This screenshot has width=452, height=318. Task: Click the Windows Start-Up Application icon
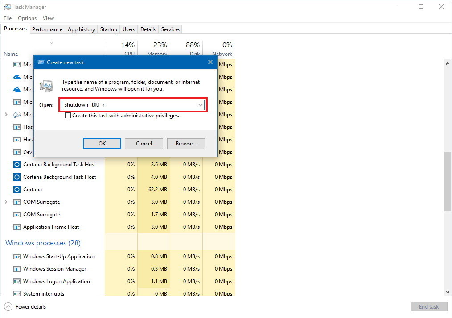point(17,256)
